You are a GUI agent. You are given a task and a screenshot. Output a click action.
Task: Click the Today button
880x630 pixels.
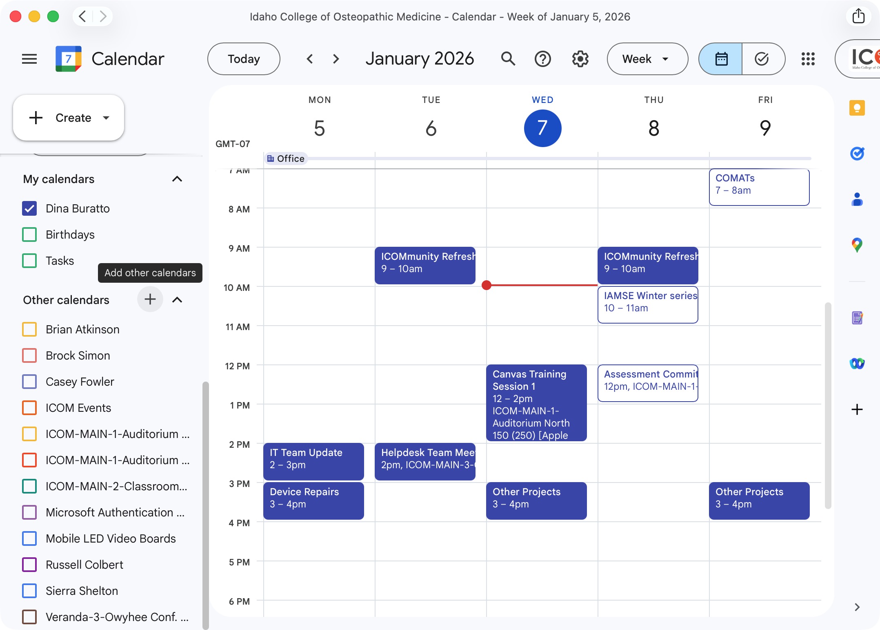click(244, 59)
